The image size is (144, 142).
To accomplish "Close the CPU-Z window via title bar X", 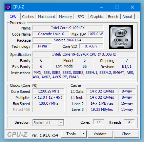I will (x=132, y=7).
